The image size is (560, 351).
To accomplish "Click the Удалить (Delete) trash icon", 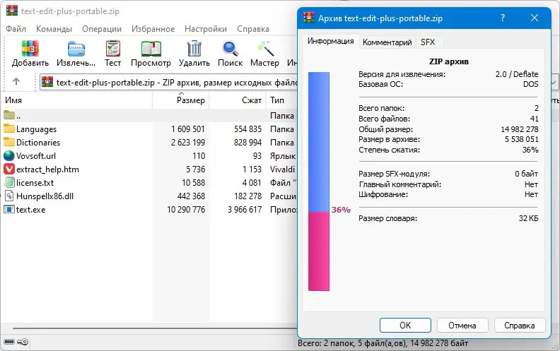I will coord(194,49).
